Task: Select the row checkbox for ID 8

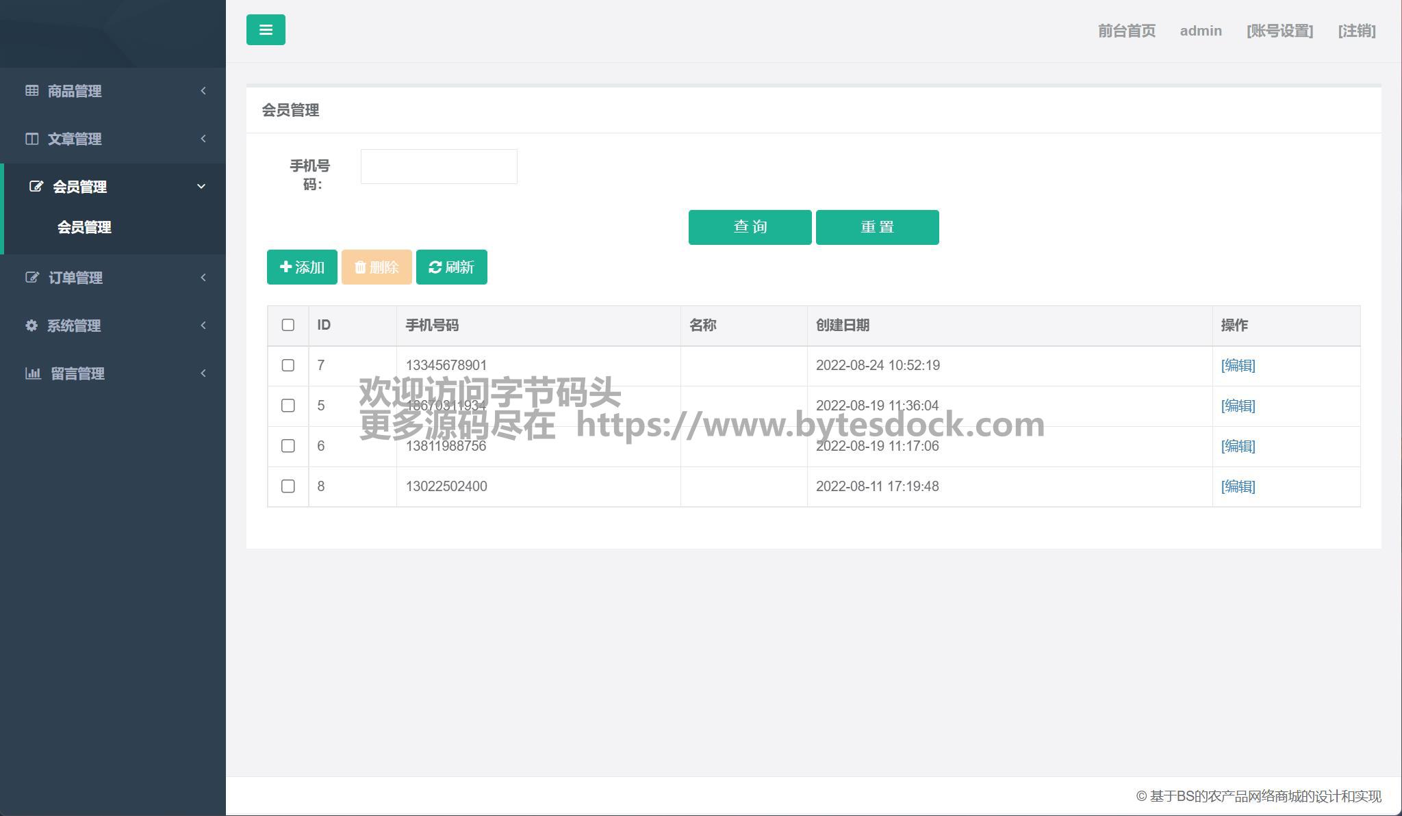Action: pyautogui.click(x=288, y=486)
